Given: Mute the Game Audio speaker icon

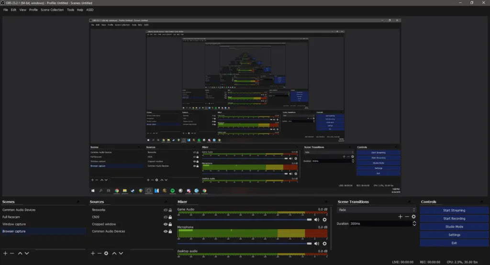Looking at the screenshot, I should 316,220.
